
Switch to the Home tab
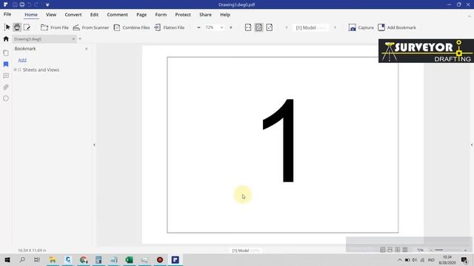coord(31,15)
